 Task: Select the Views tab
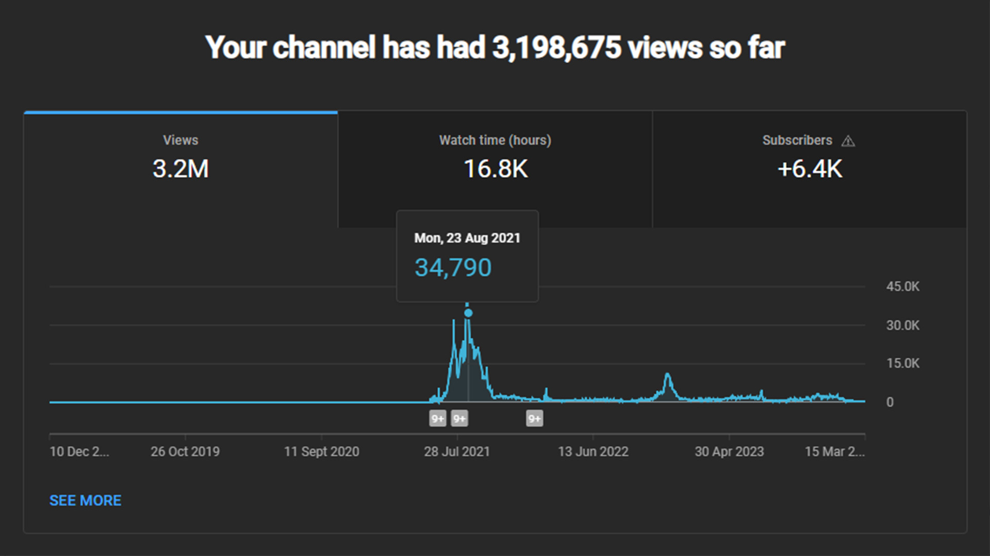pyautogui.click(x=180, y=169)
